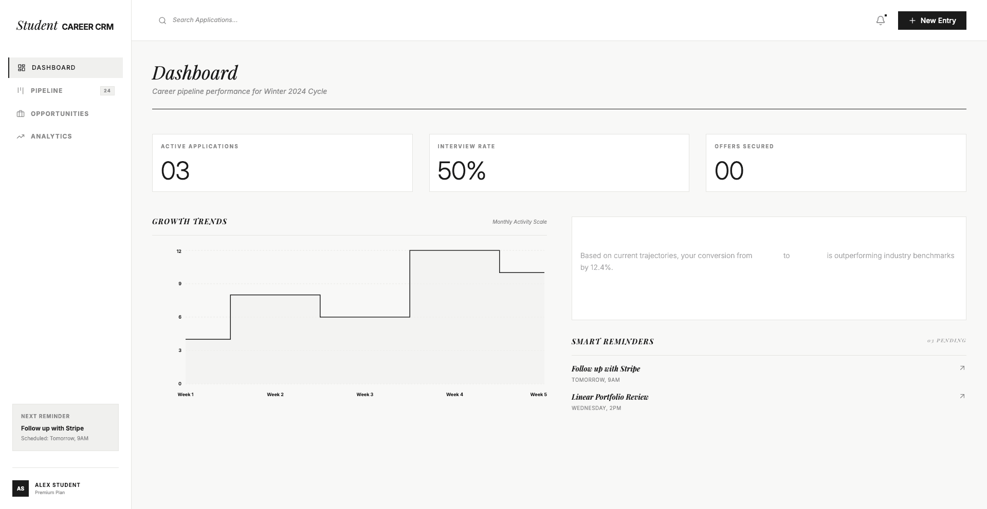Click the plus icon in New Entry

(912, 21)
